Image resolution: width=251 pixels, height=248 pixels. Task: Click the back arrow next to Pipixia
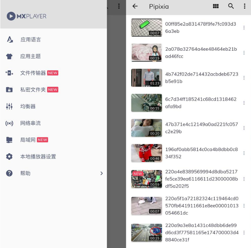(135, 6)
